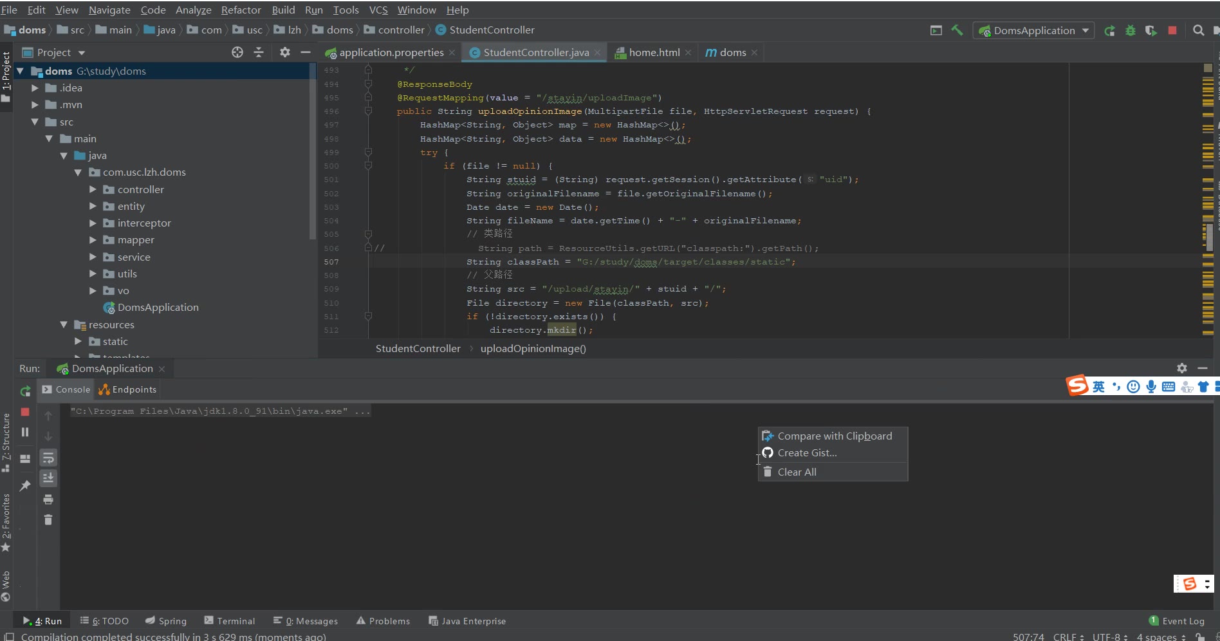1220x641 pixels.
Task: Click the Debug bug icon in toolbar
Action: [x=1130, y=30]
